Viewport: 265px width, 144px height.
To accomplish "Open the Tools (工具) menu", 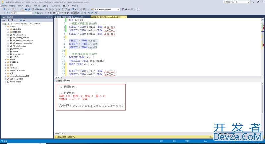I will click(45, 6).
